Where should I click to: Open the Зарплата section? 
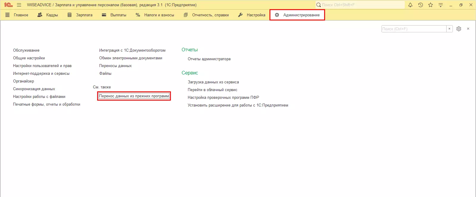point(80,15)
